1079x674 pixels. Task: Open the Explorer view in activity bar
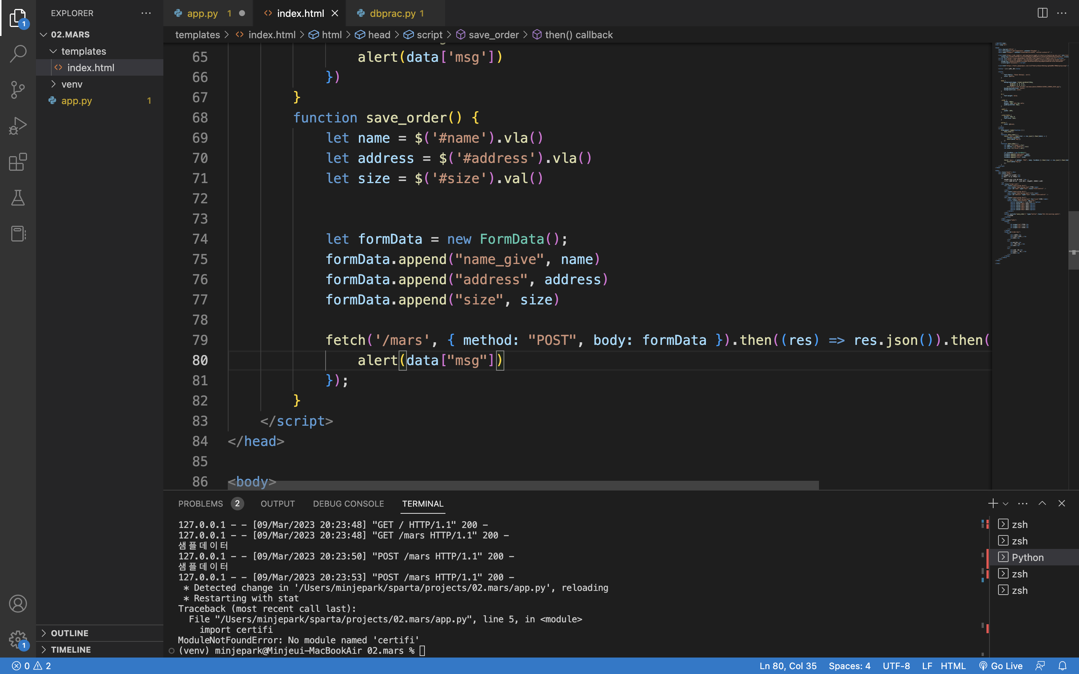coord(18,18)
